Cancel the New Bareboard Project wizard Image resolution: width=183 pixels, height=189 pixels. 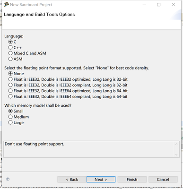(163, 180)
